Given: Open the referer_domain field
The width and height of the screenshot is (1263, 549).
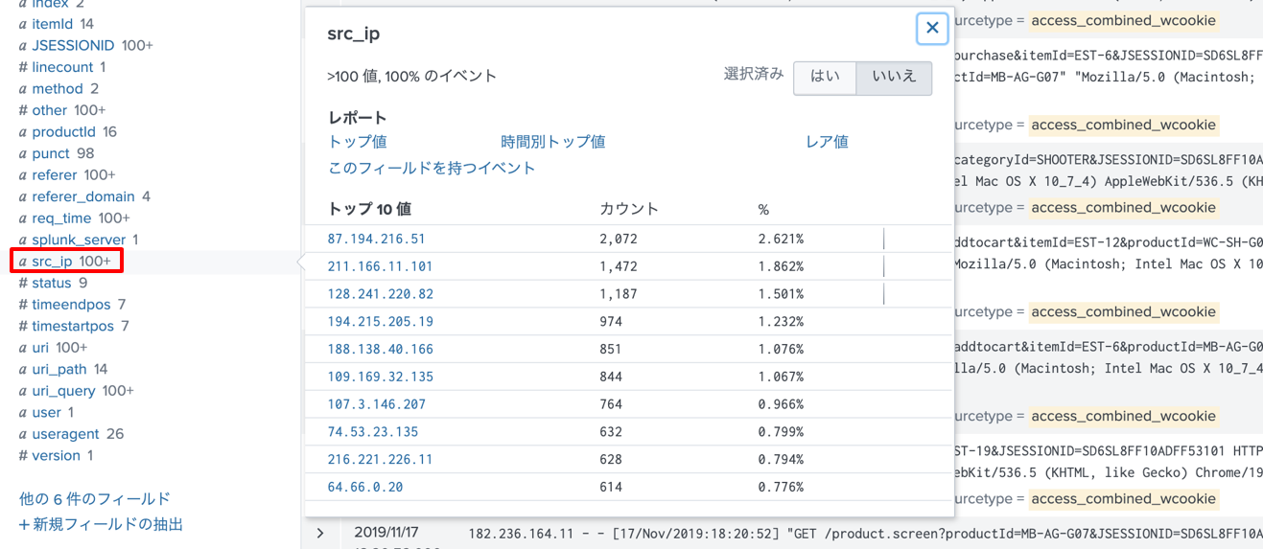Looking at the screenshot, I should [84, 196].
